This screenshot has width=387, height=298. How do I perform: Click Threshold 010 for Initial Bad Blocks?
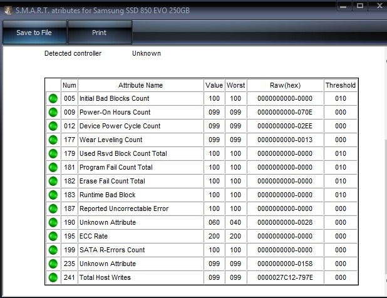pyautogui.click(x=341, y=98)
